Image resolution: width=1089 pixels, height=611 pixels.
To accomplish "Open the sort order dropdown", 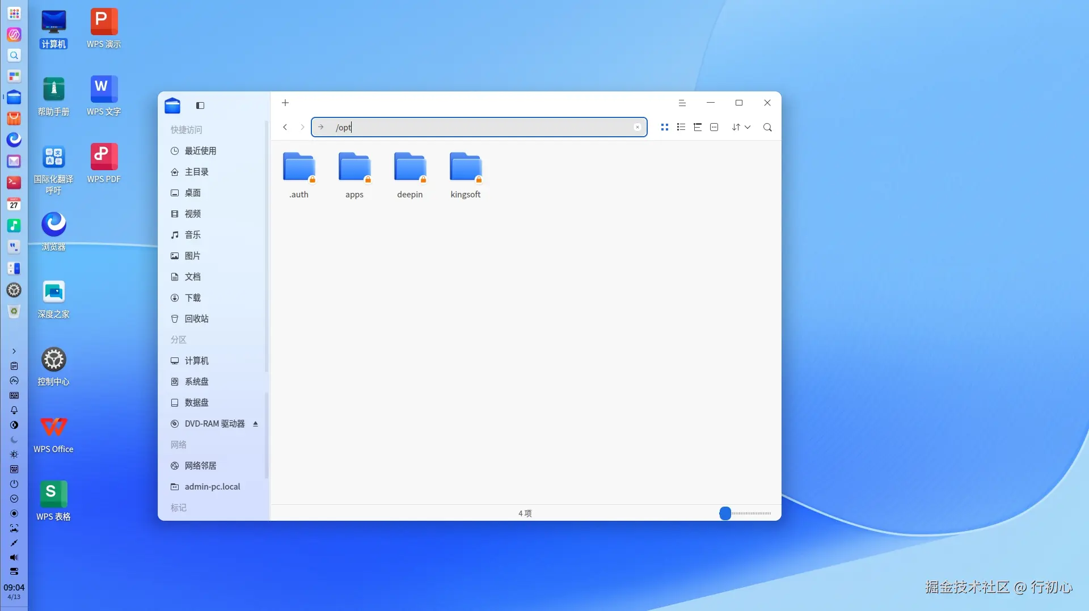I will [741, 127].
